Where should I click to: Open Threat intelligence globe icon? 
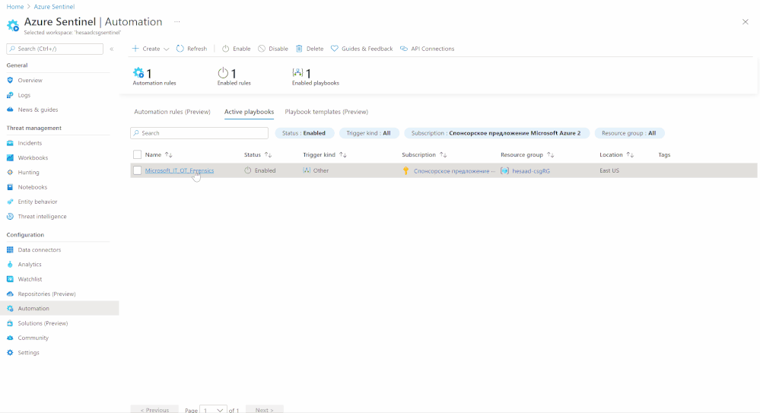[10, 216]
